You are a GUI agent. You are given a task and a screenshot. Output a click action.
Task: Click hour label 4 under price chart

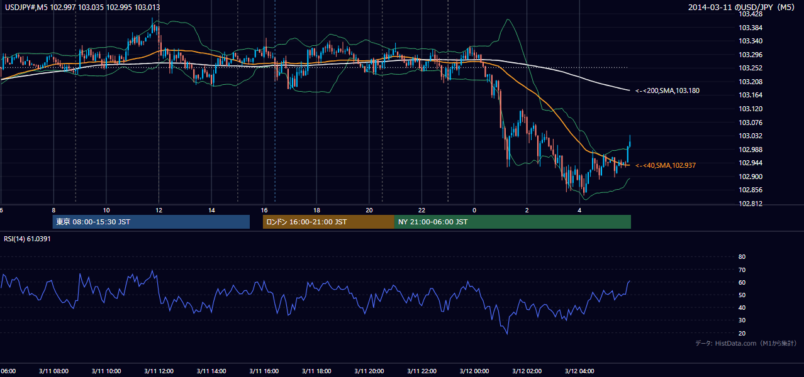(579, 210)
